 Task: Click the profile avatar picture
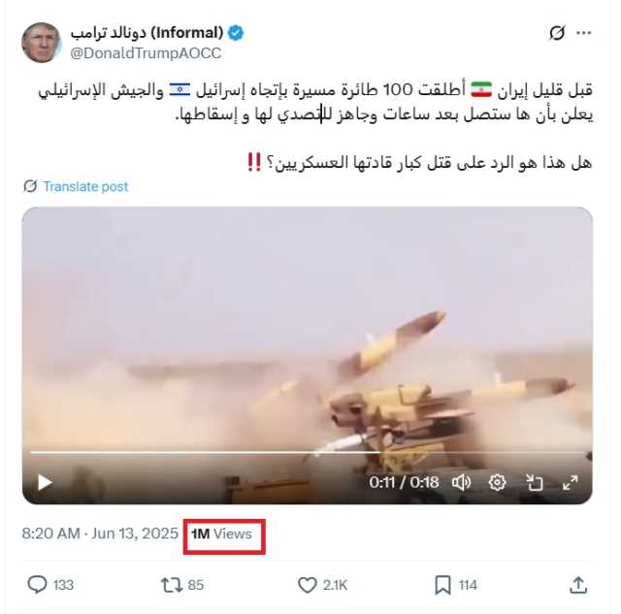pos(41,43)
